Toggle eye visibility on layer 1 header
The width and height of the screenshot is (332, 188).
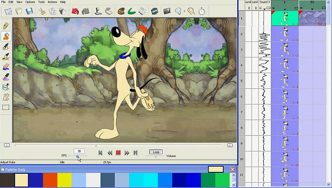(x=274, y=8)
